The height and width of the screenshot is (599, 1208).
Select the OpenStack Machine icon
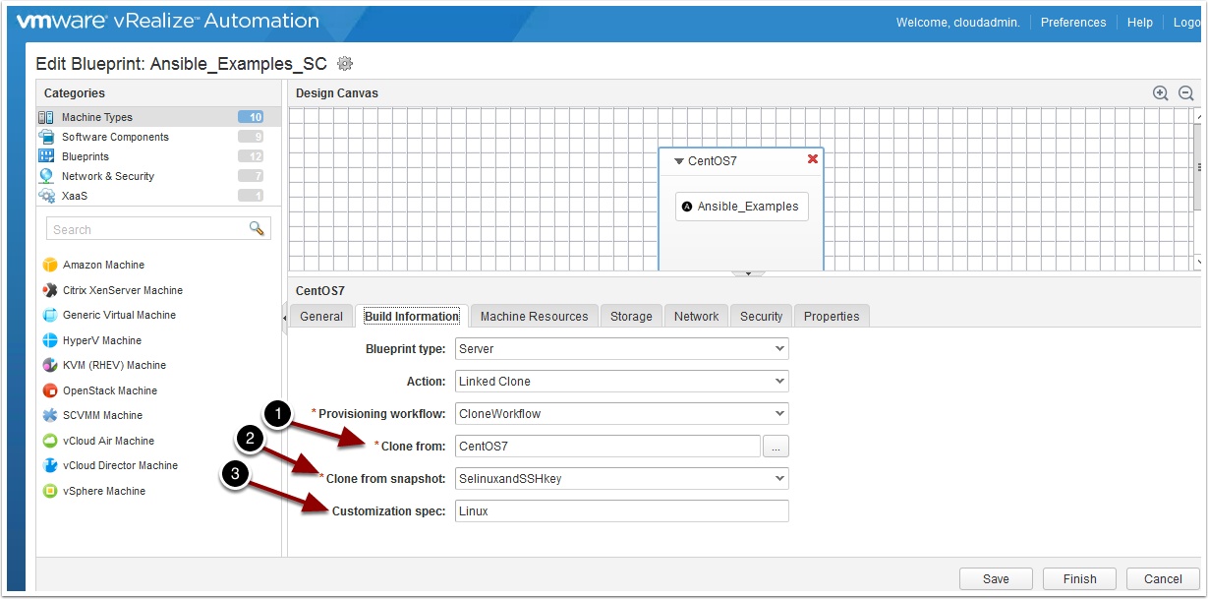(x=50, y=390)
